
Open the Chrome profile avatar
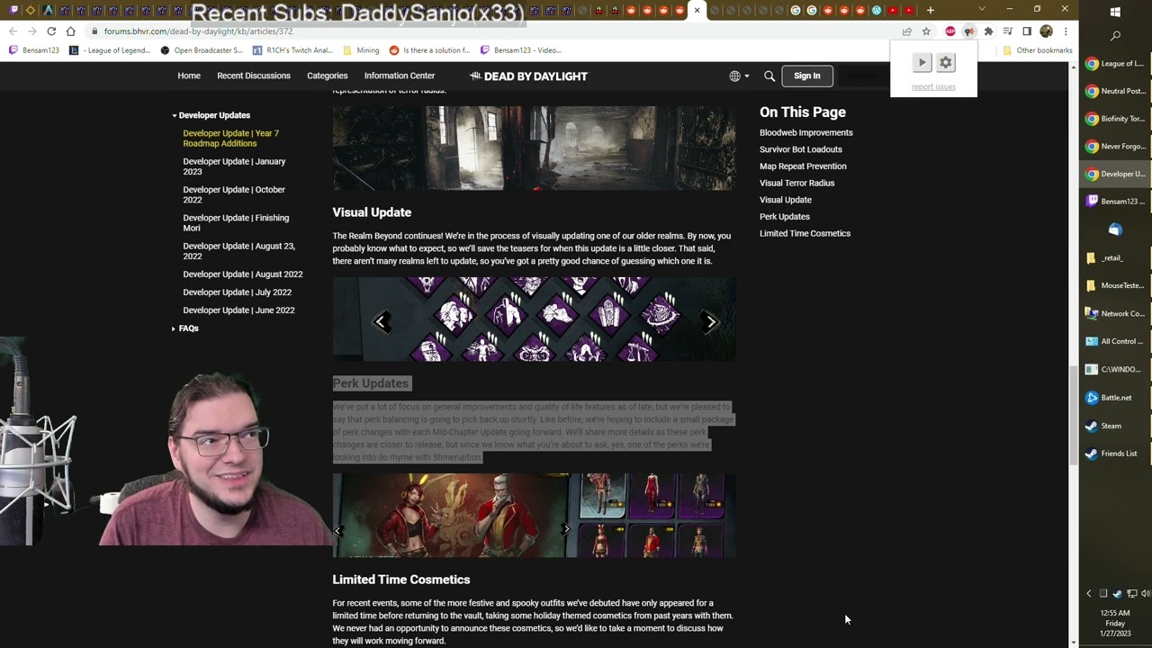pyautogui.click(x=1046, y=31)
